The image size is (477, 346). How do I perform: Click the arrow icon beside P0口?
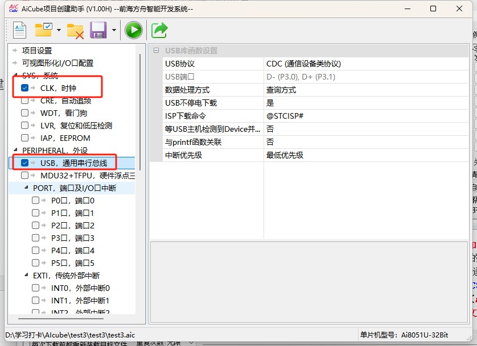(x=44, y=201)
